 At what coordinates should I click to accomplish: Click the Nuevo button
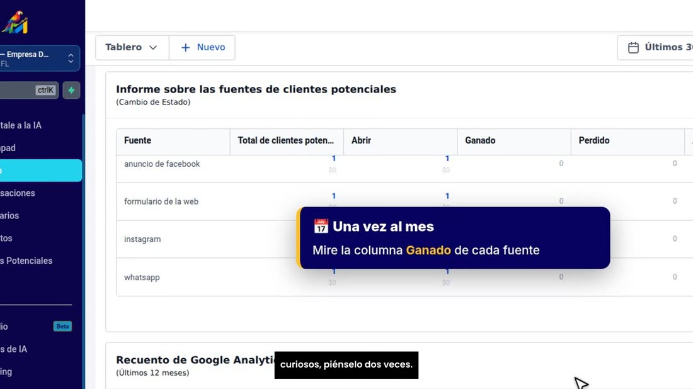[x=202, y=47]
